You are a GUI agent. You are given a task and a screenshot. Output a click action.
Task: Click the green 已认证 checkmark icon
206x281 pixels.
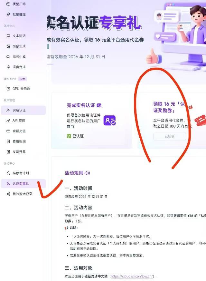[x=69, y=136]
